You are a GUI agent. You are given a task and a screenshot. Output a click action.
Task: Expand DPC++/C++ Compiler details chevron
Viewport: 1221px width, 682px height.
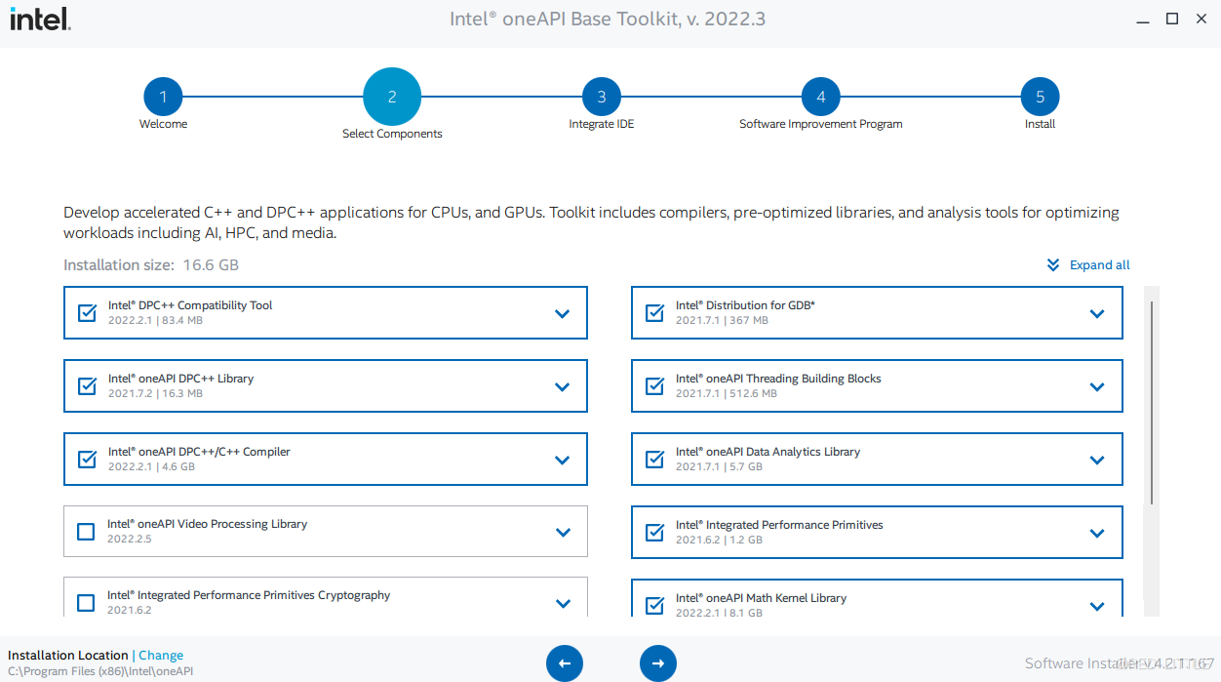563,460
